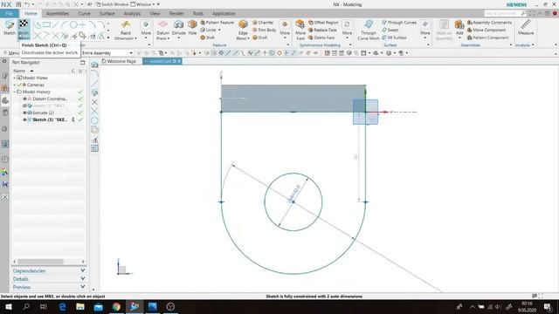This screenshot has height=314, width=559.
Task: Expand the Model Views tree node
Action: [x=14, y=78]
